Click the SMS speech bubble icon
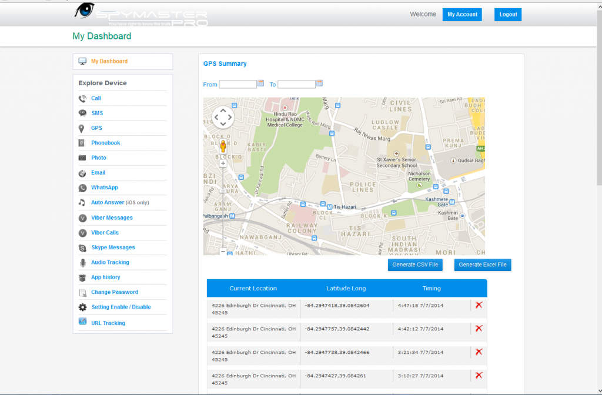This screenshot has width=602, height=395. click(82, 113)
